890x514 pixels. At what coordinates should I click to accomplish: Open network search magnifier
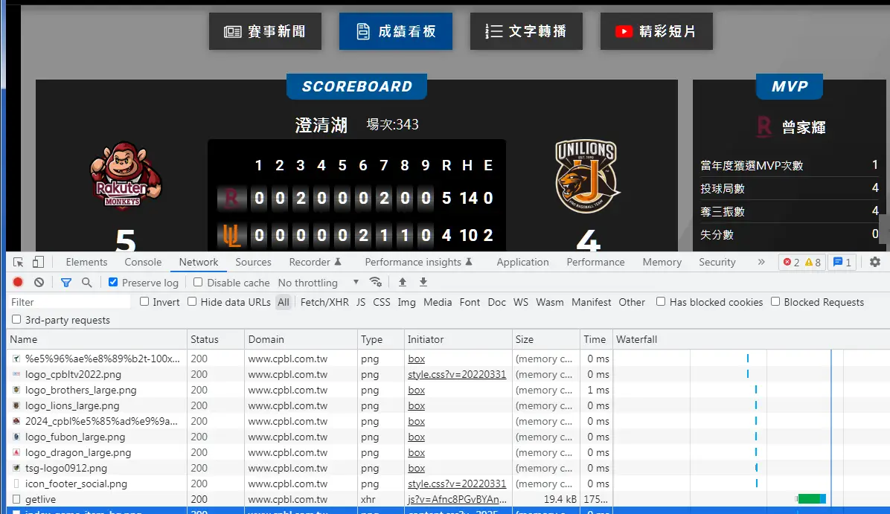pyautogui.click(x=87, y=283)
